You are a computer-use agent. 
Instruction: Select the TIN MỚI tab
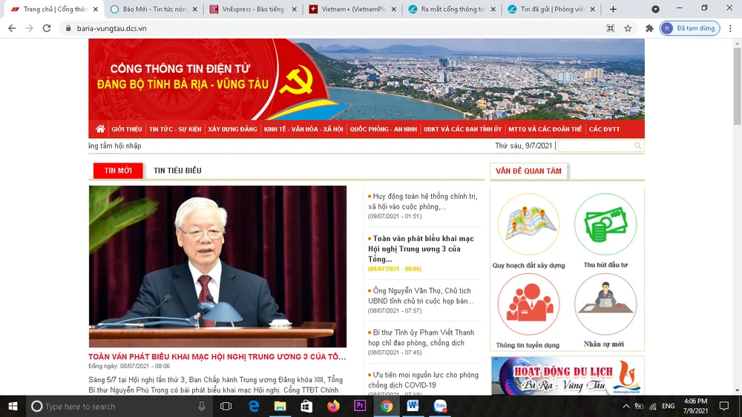pos(118,171)
